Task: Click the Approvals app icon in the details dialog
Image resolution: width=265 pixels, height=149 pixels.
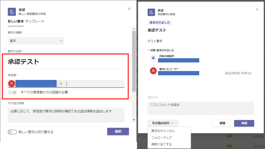Action: pos(151,12)
